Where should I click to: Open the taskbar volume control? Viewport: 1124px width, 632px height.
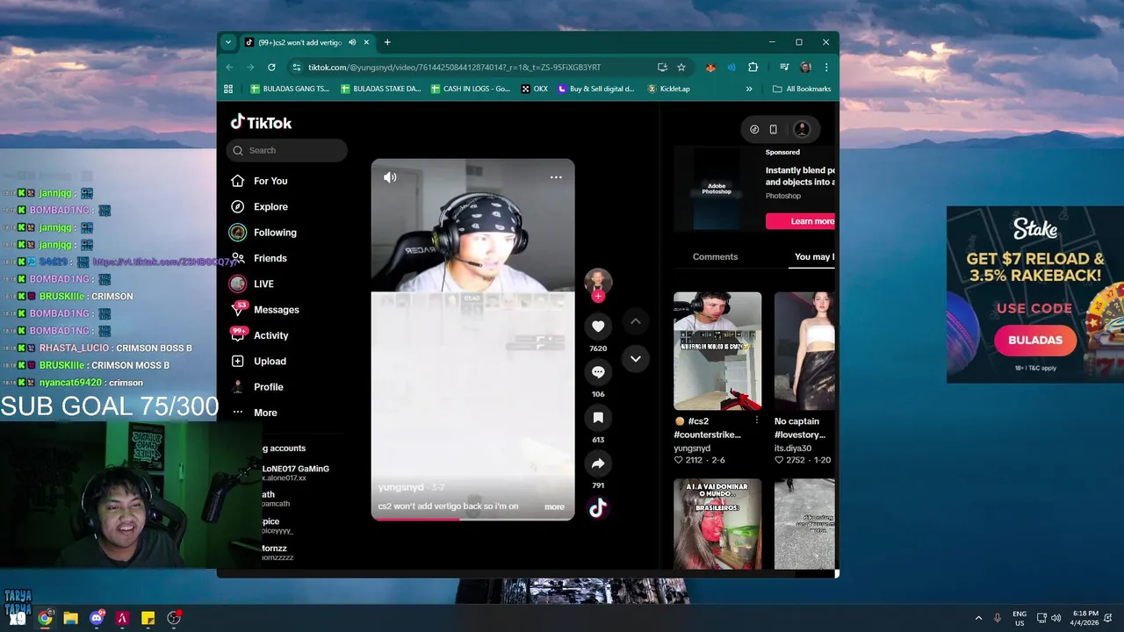click(1056, 618)
